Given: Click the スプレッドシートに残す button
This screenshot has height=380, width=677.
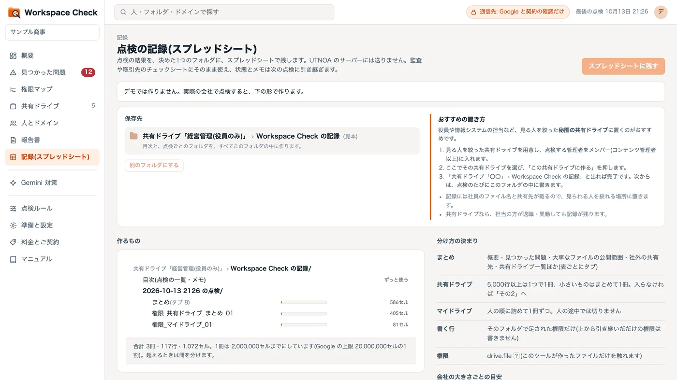Looking at the screenshot, I should coord(623,66).
